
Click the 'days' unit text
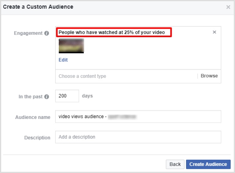[x=87, y=96]
